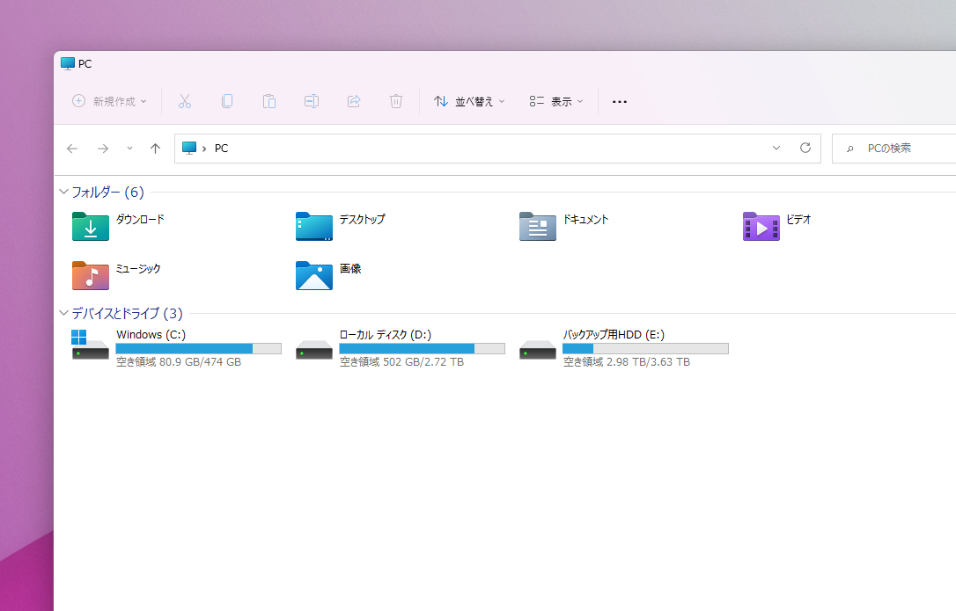Click the ミュージック folder label

138,269
